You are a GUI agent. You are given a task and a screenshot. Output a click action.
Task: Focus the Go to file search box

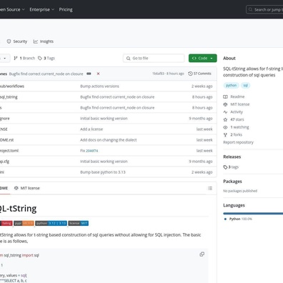(x=154, y=58)
